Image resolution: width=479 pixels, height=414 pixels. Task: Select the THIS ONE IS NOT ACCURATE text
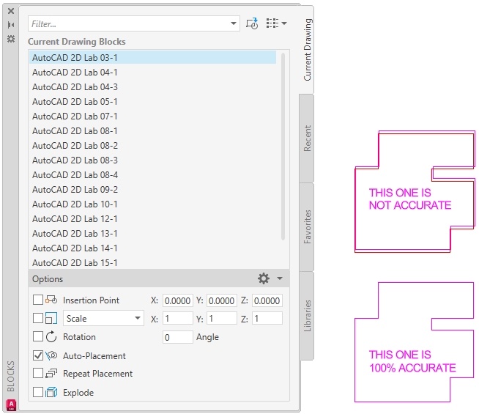410,199
